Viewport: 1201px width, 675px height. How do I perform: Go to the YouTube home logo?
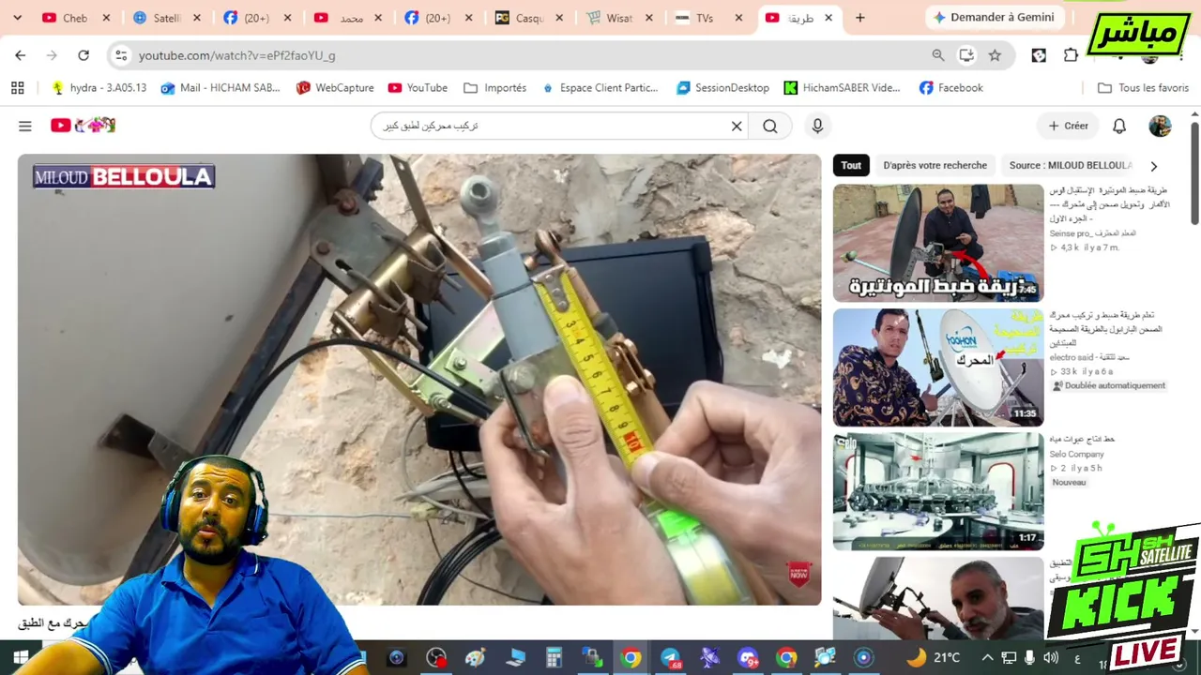tap(83, 126)
